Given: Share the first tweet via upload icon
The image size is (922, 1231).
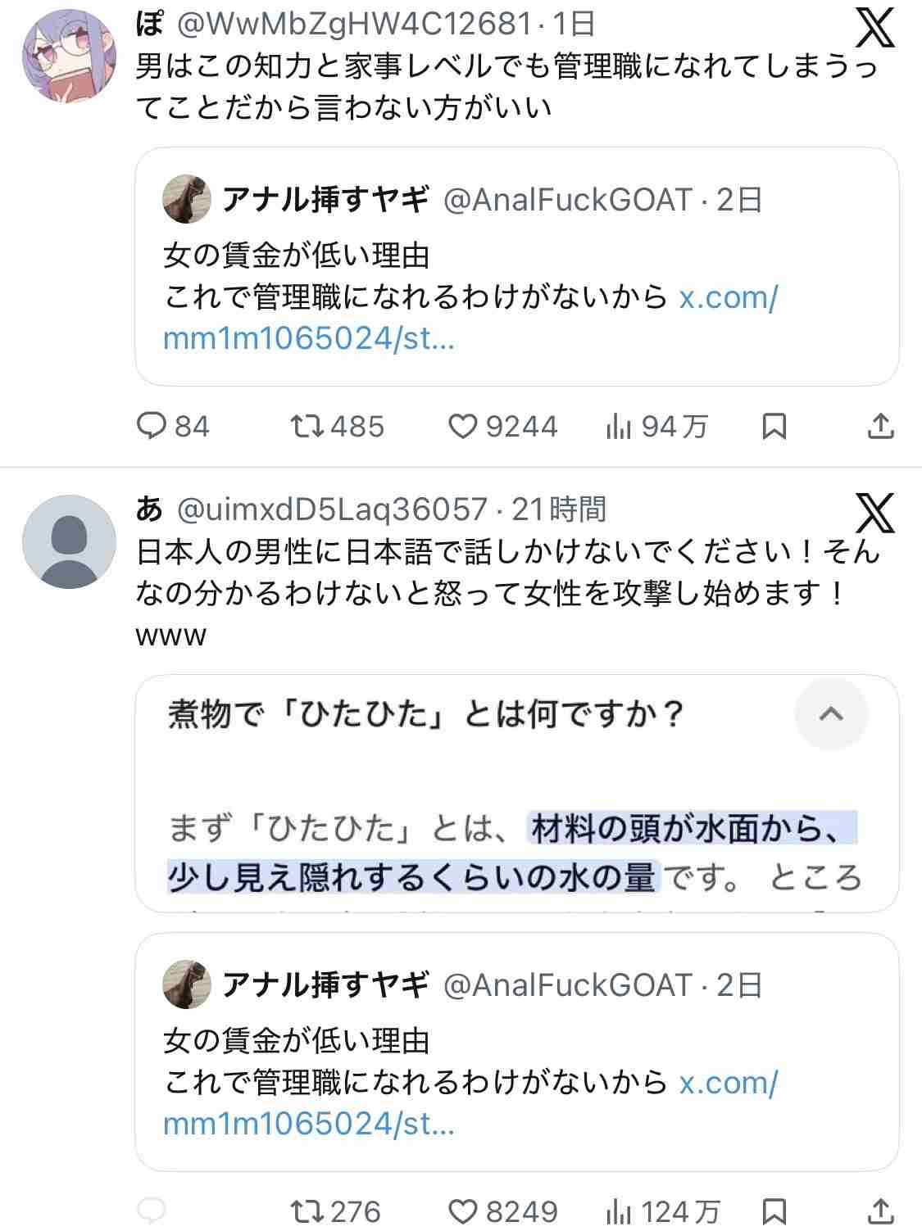Looking at the screenshot, I should pos(880,426).
